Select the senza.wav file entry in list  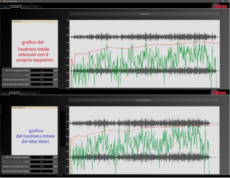(35, 22)
